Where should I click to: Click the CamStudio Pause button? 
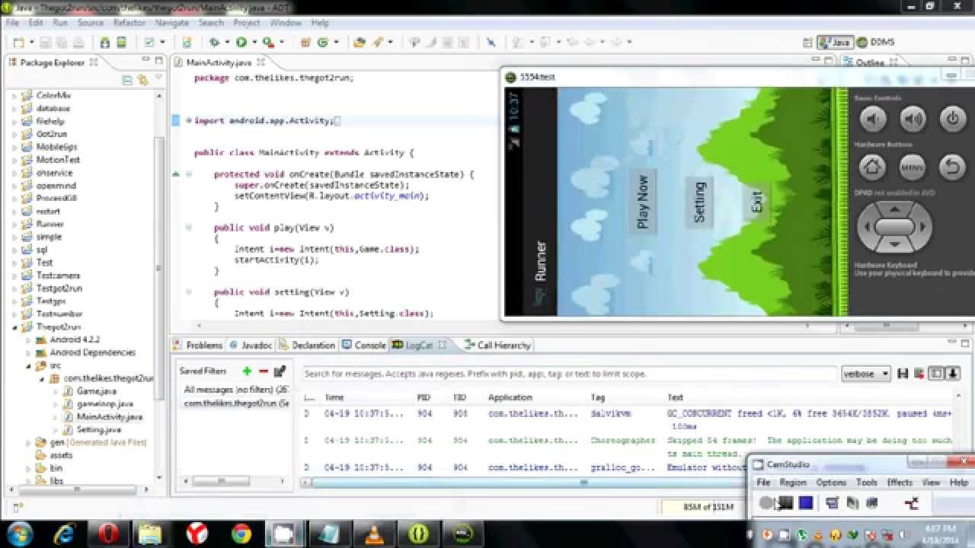point(785,503)
